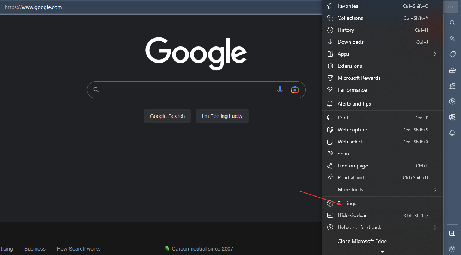Select Microsoft Rewards menu entry
The image size is (461, 255).
click(382, 78)
